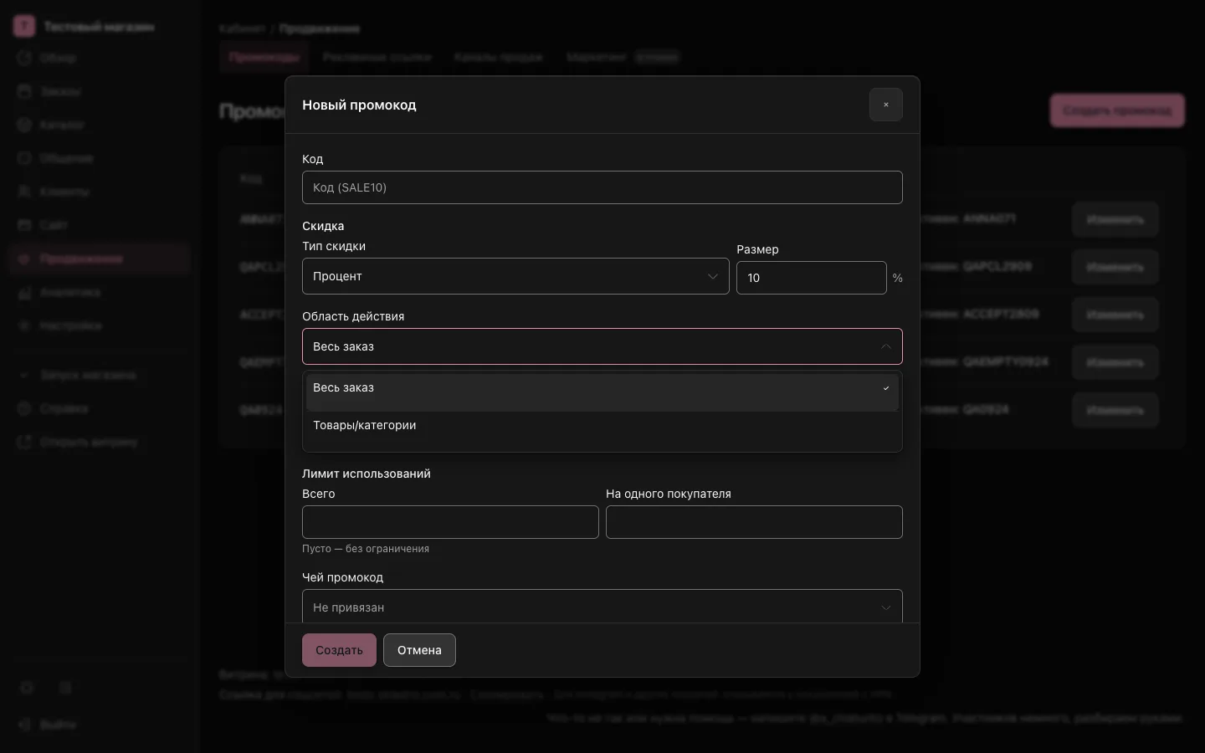Close the Новый промокод dialog
Viewport: 1205px width, 753px height.
[885, 105]
